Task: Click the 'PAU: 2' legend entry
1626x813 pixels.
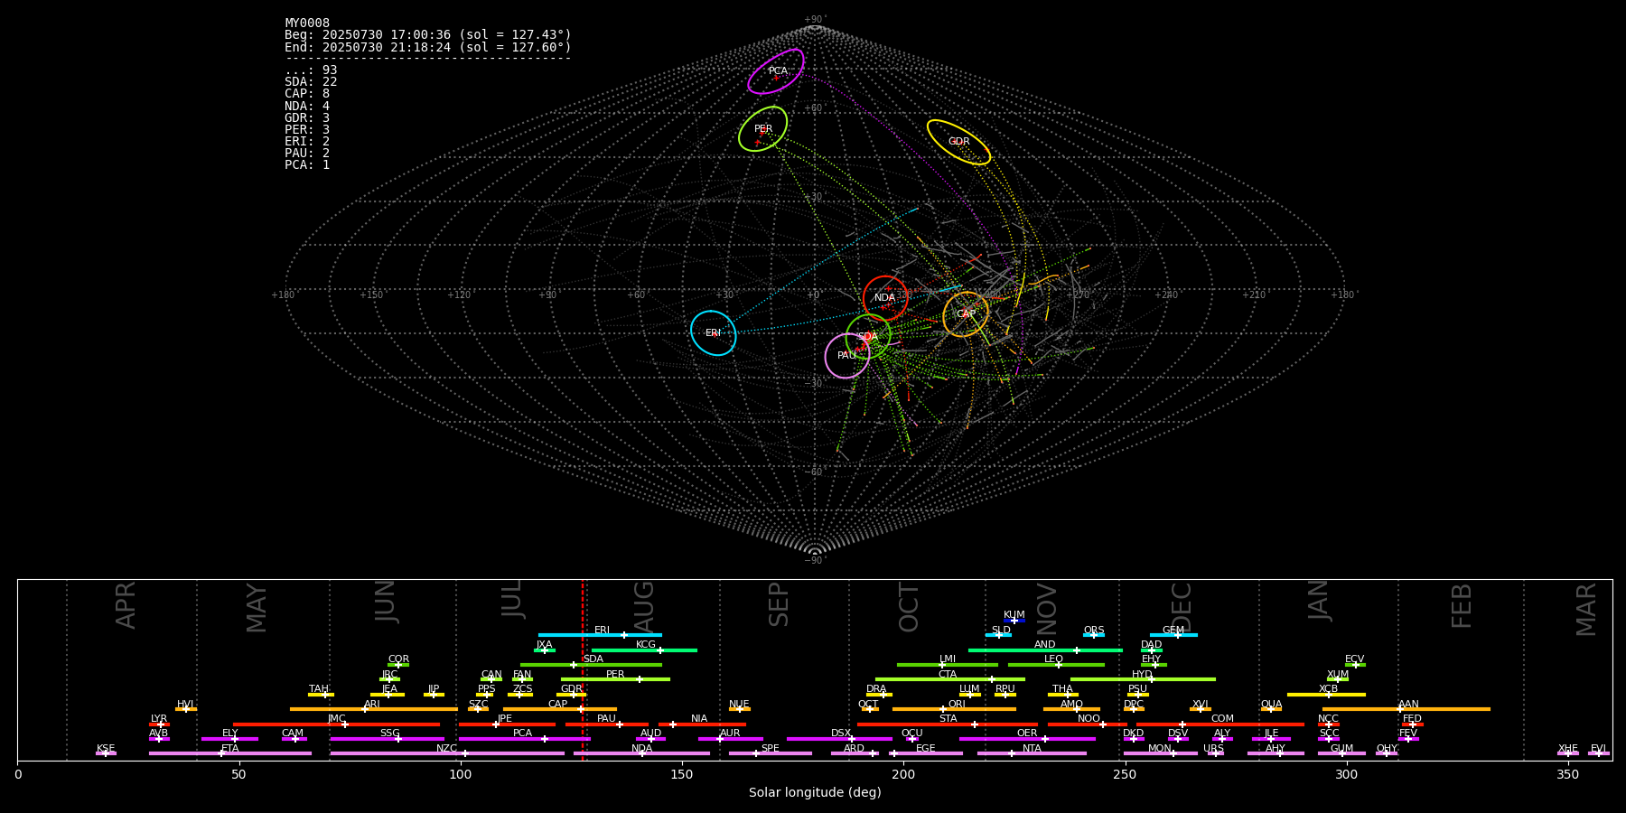Action: 307,154
